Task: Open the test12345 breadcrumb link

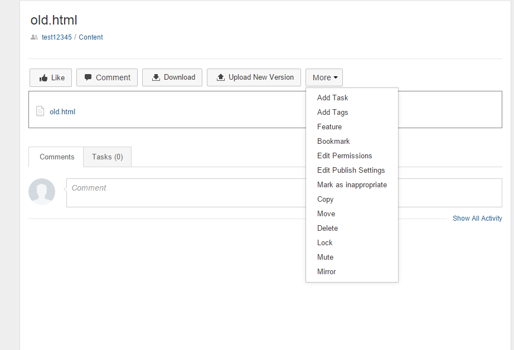Action: 57,37
